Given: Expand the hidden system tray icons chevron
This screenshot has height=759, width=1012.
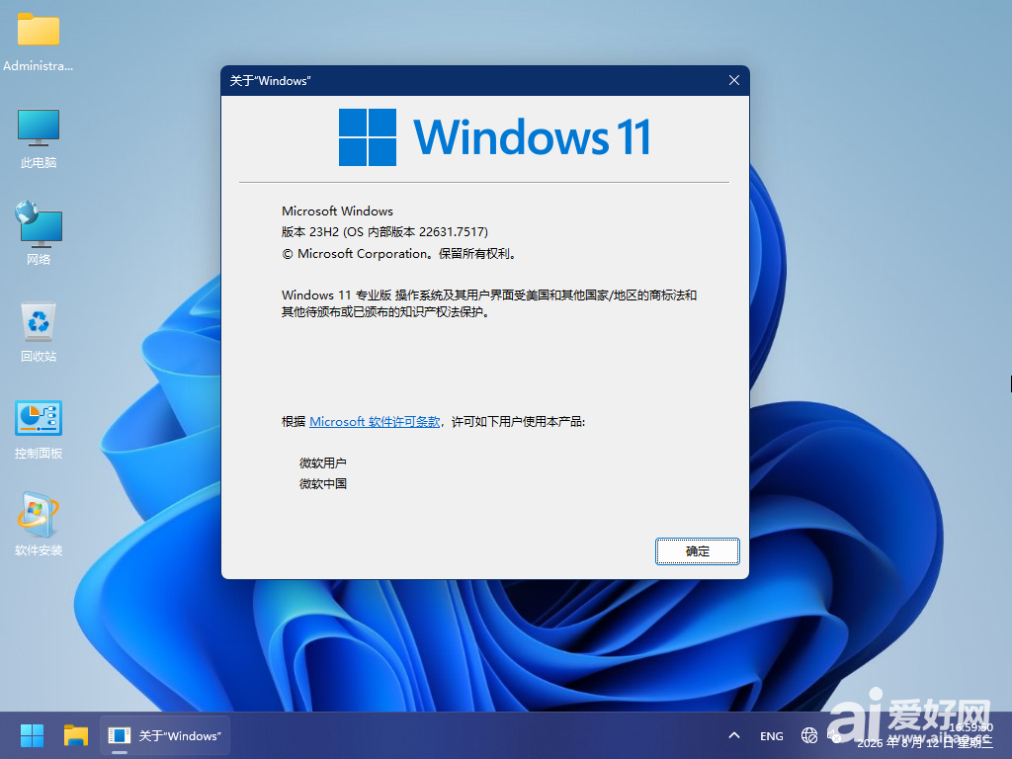Looking at the screenshot, I should pos(734,735).
